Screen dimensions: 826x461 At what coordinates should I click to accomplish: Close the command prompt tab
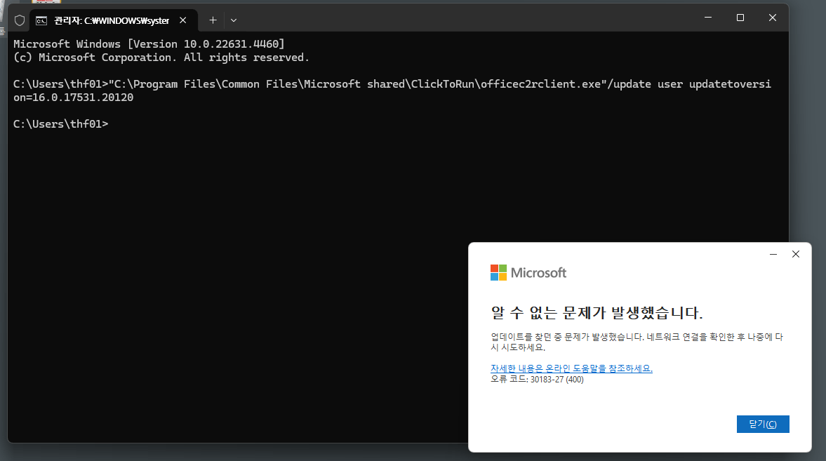[x=182, y=20]
